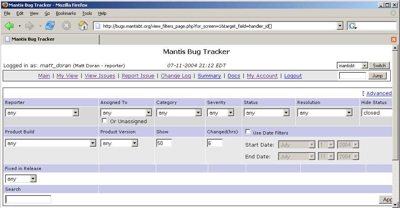Click the Jump button
Screen dimensions: 400x208
pyautogui.click(x=377, y=76)
